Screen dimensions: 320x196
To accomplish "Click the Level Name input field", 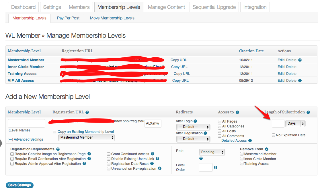I will coord(26,123).
